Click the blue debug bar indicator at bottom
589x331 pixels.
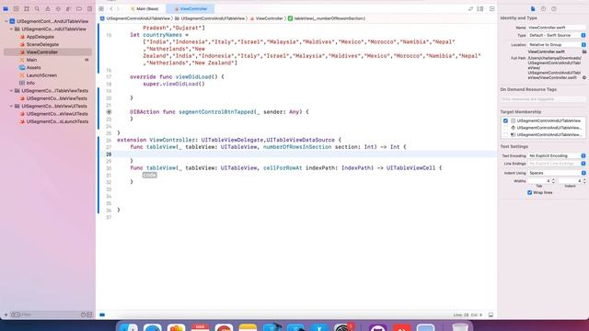pos(102,314)
